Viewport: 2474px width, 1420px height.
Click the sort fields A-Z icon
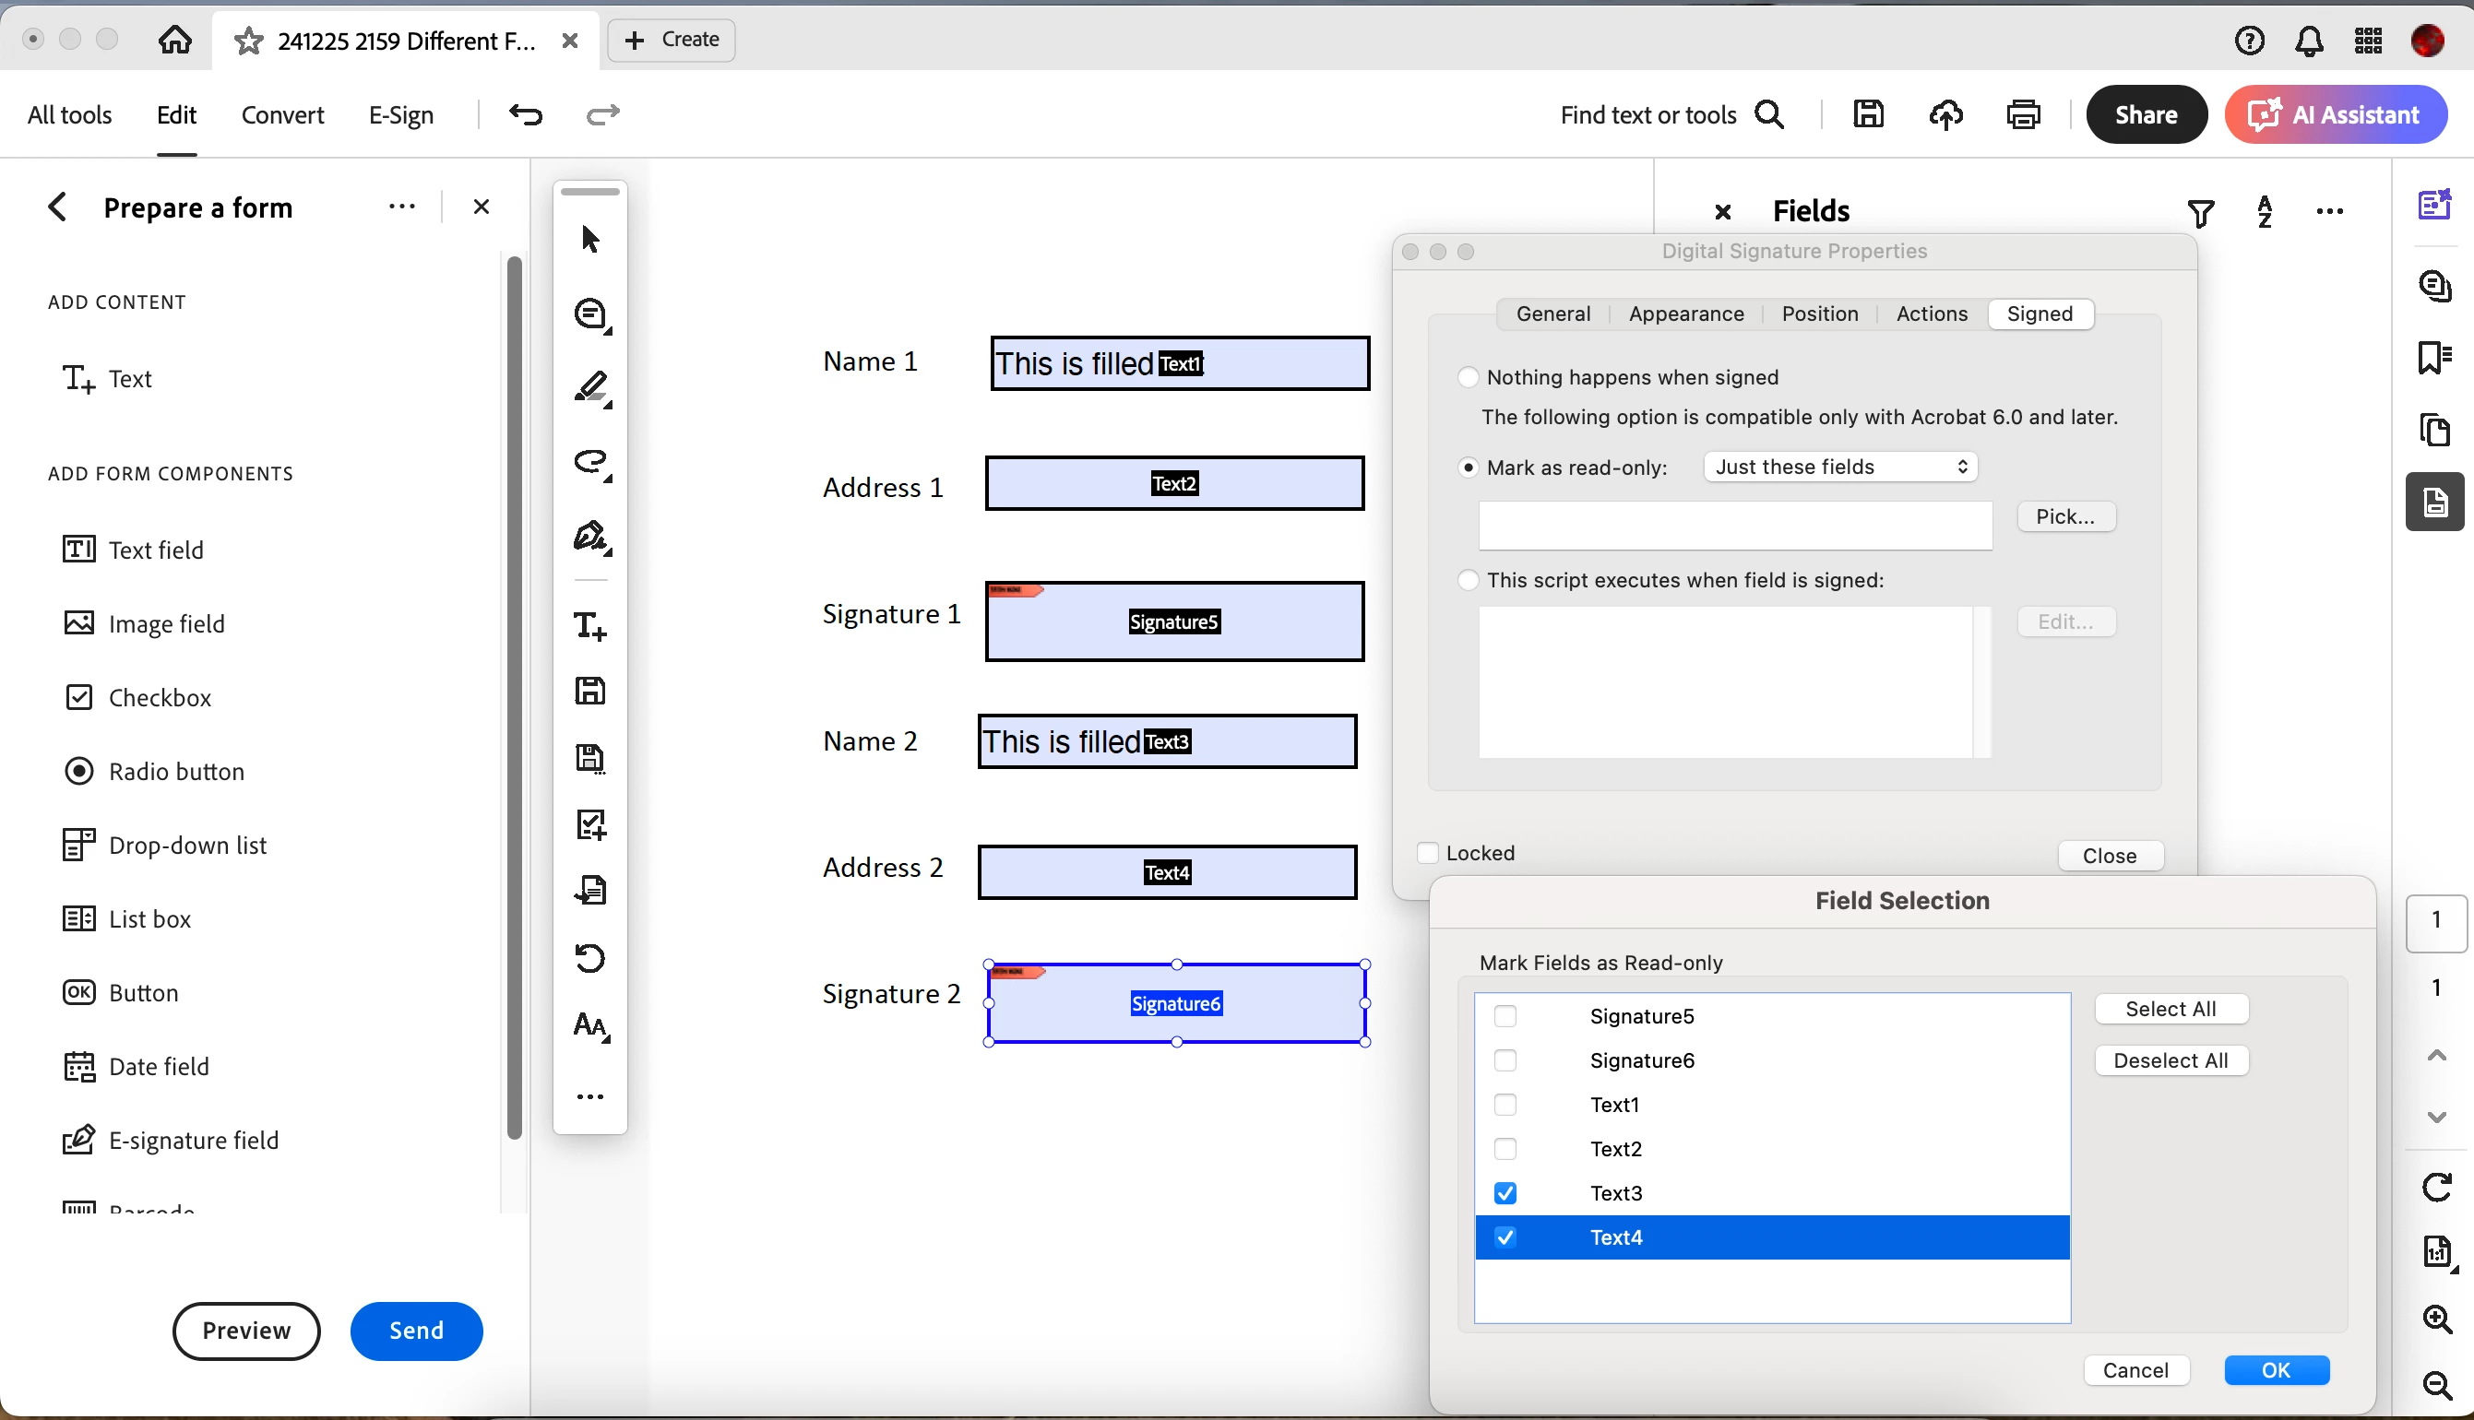click(x=2265, y=212)
